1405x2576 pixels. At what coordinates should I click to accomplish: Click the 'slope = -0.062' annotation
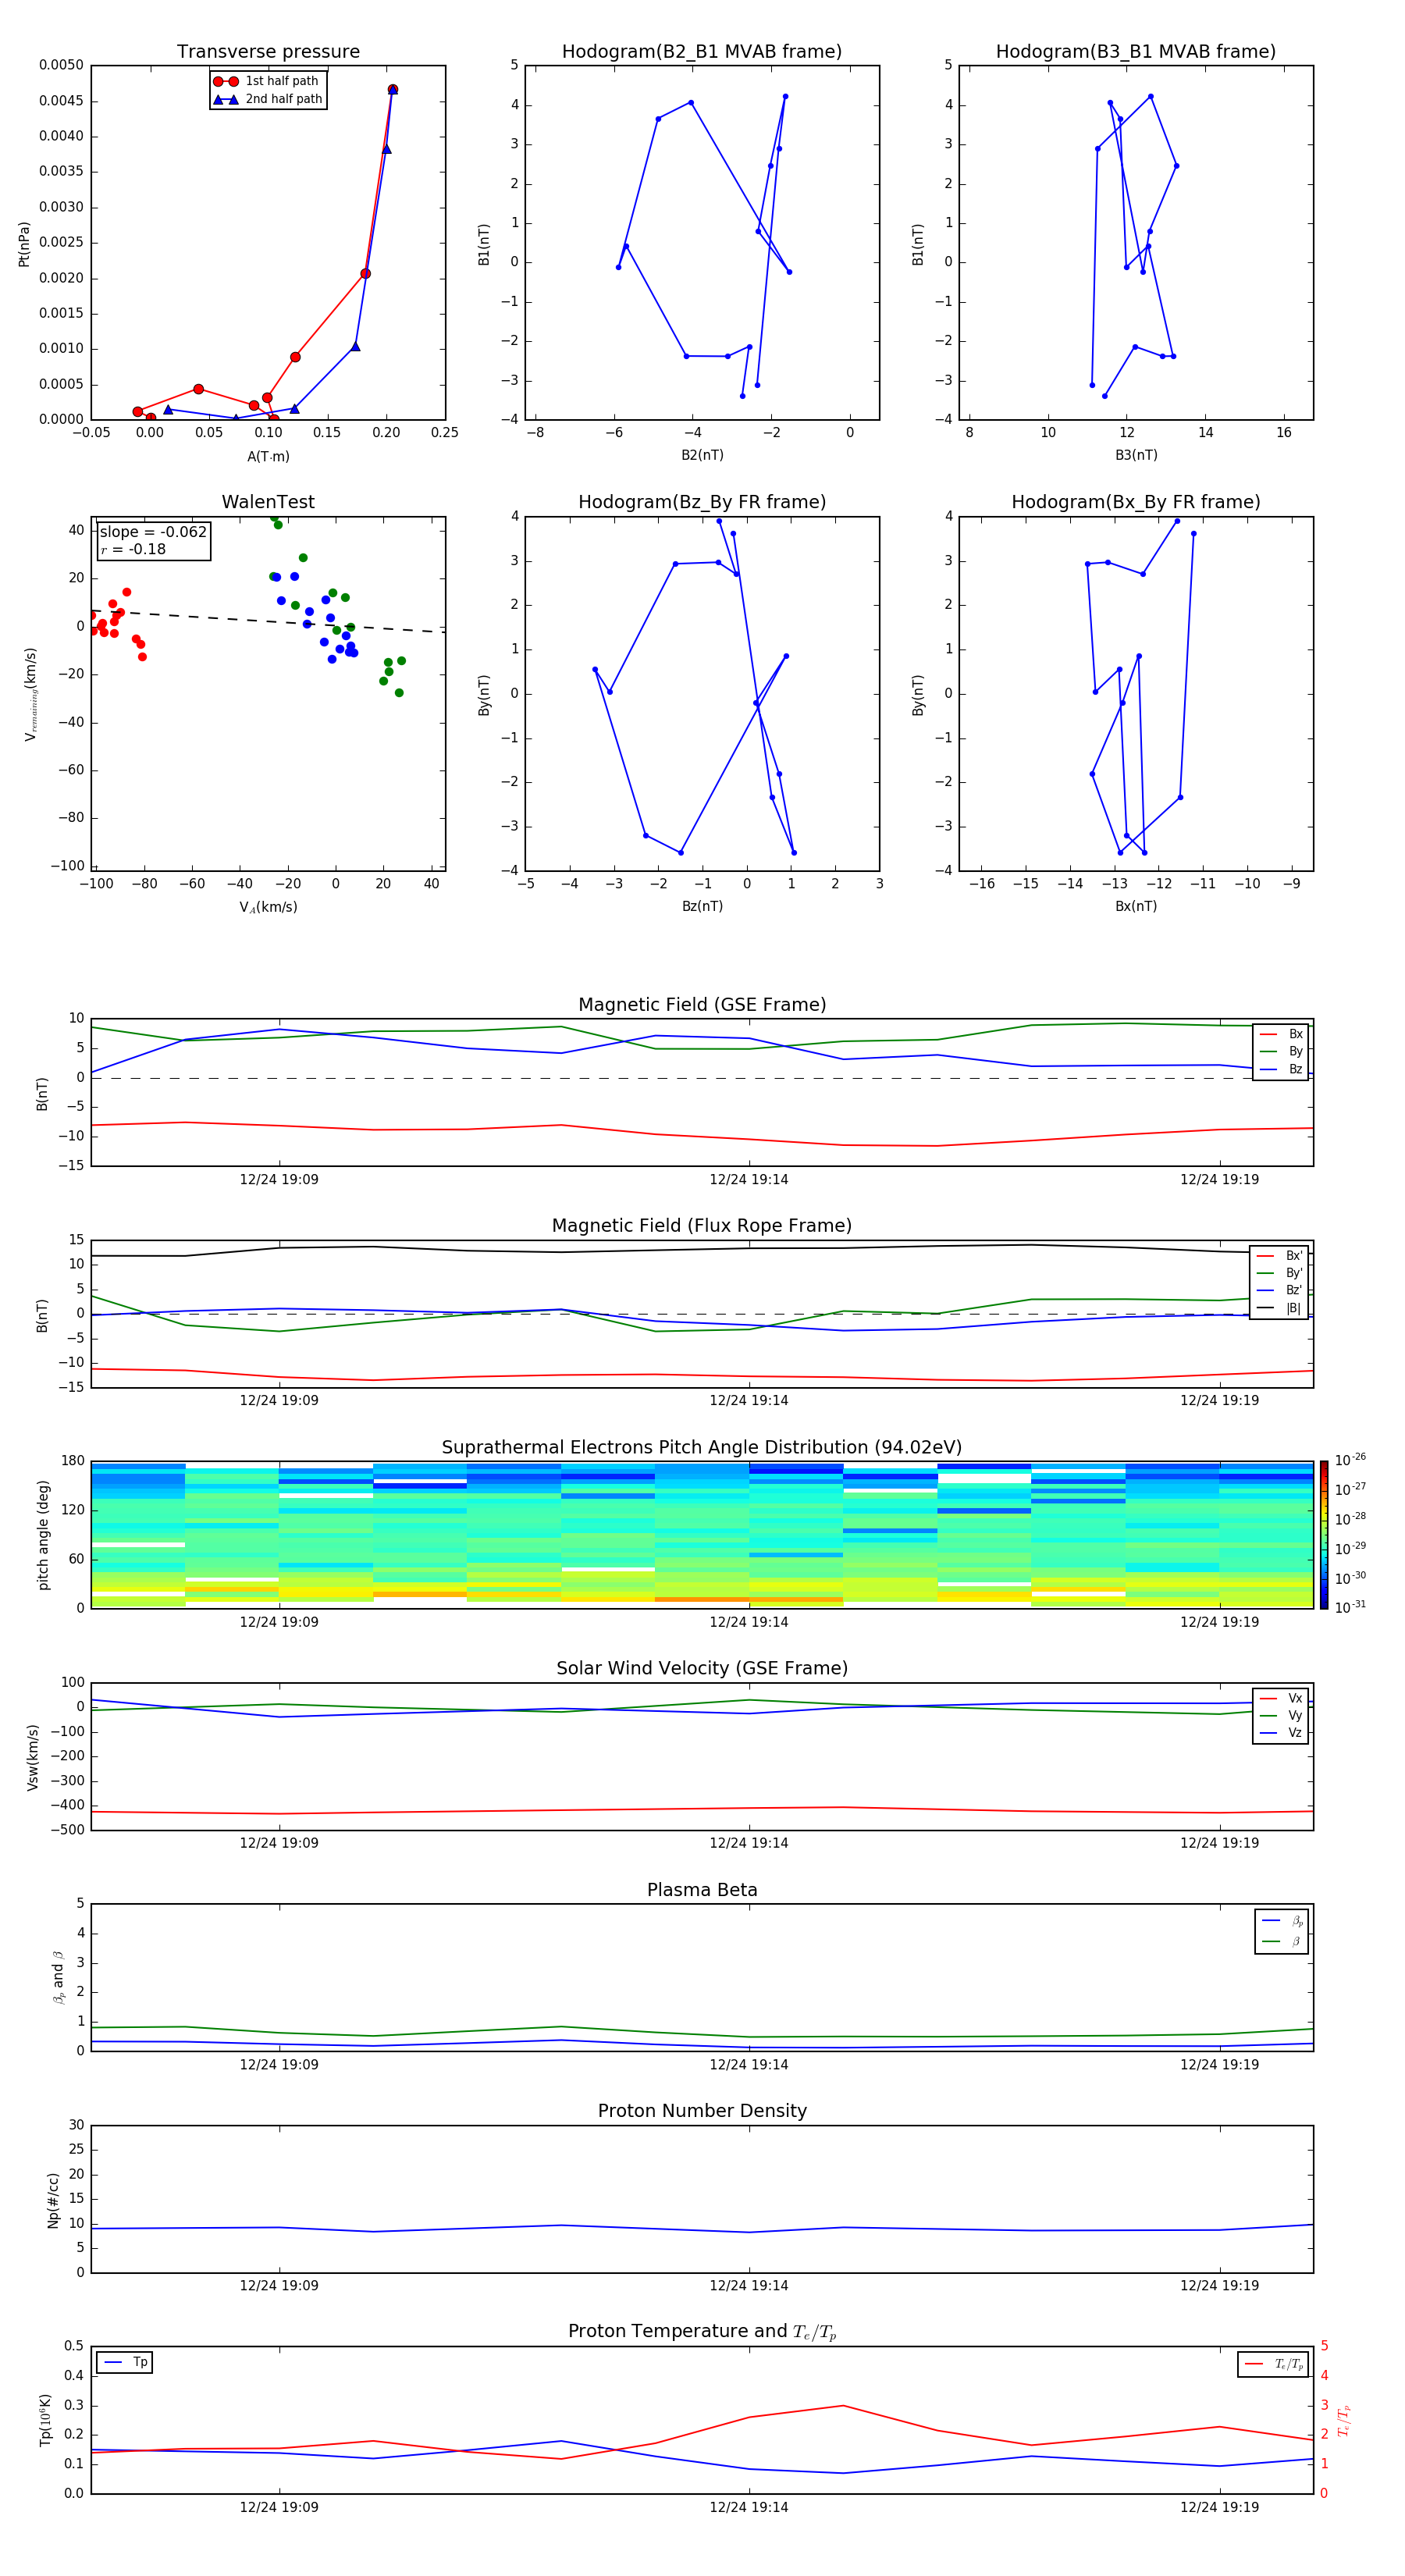click(x=153, y=532)
